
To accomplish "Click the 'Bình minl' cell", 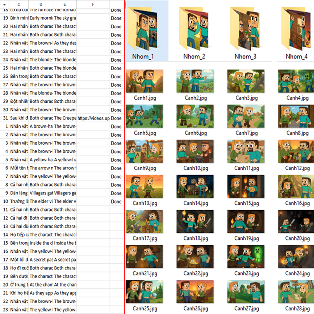I will pyautogui.click(x=19, y=18).
